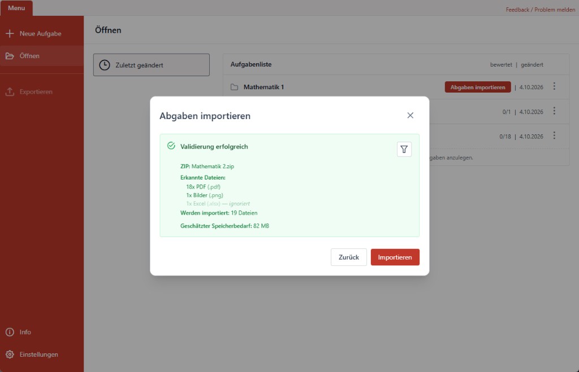Open the Mathematik 1 folder name
This screenshot has width=579, height=372.
[x=263, y=87]
